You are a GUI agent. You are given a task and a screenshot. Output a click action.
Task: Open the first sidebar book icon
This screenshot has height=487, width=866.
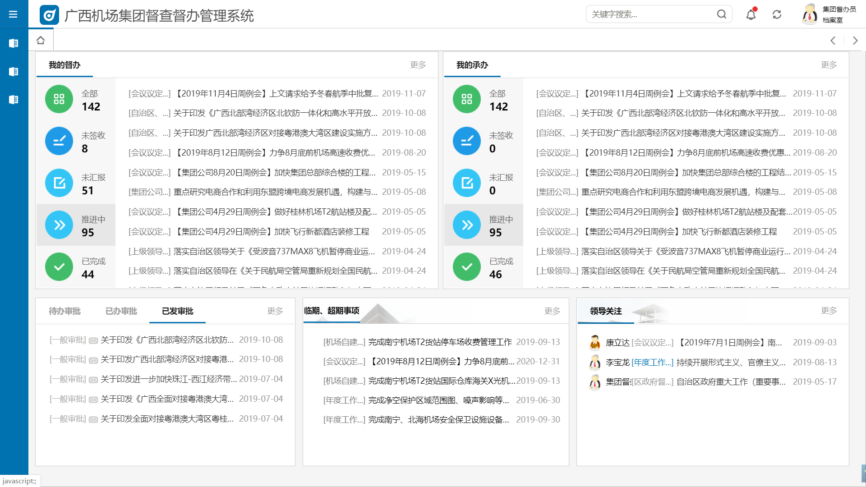(x=14, y=43)
